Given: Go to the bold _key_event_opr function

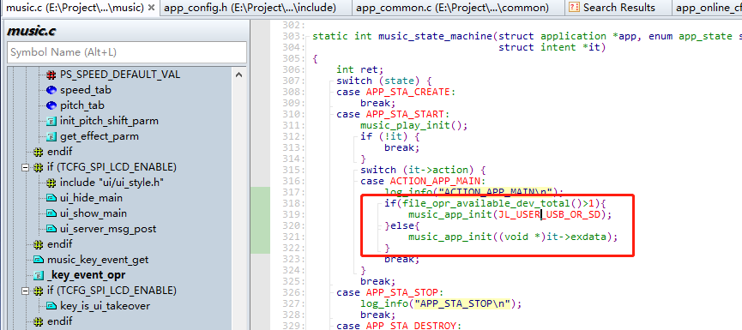Looking at the screenshot, I should (86, 274).
